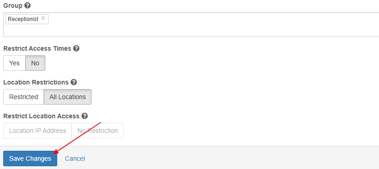Select the Receptionist group tag
379x169 pixels.
pos(23,19)
